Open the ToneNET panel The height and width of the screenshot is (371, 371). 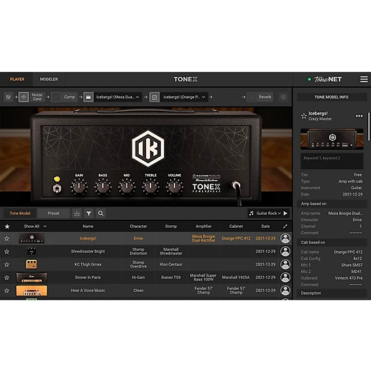click(327, 79)
